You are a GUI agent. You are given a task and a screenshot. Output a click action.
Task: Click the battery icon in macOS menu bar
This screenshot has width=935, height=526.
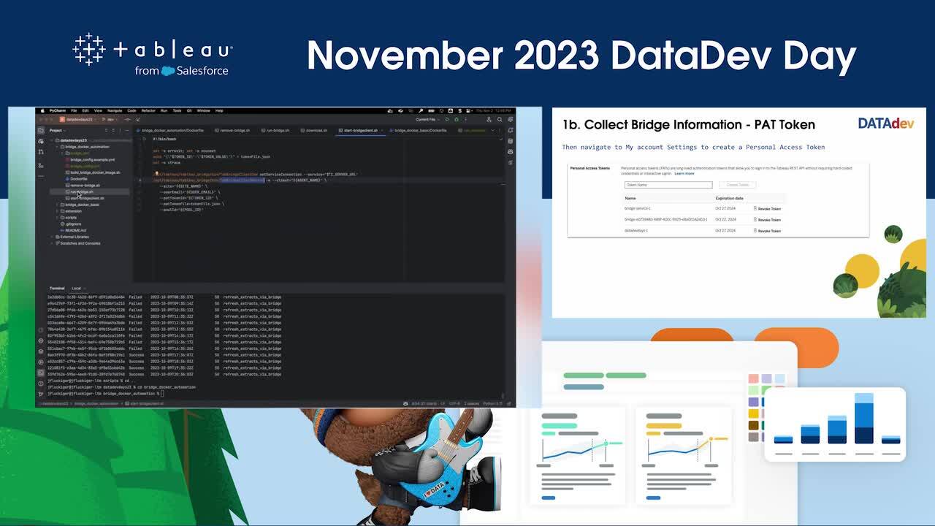point(431,110)
